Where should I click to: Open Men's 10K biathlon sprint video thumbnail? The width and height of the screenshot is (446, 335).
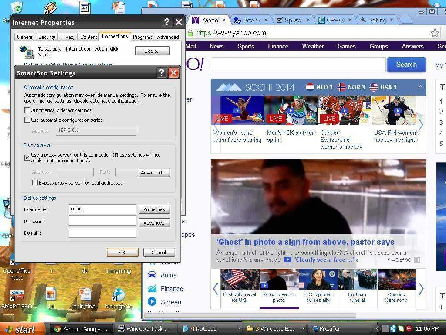pyautogui.click(x=291, y=110)
